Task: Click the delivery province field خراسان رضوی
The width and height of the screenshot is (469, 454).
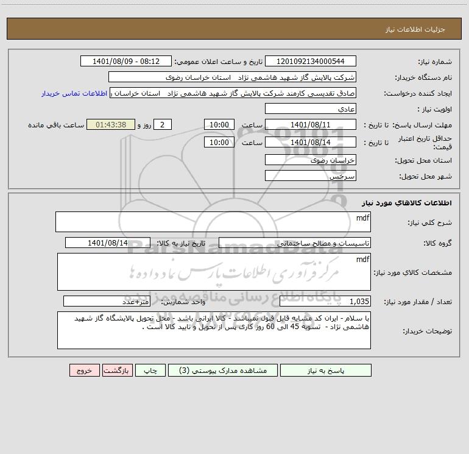Action: (x=311, y=160)
